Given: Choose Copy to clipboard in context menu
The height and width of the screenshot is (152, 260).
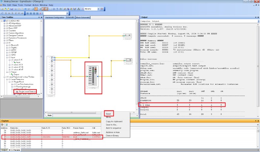Looking at the screenshot, I should 114,121.
